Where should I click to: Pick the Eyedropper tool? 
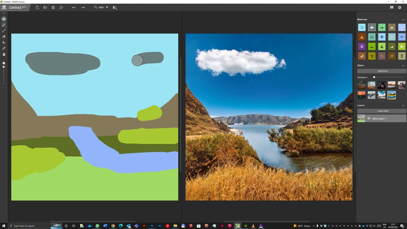pyautogui.click(x=4, y=48)
